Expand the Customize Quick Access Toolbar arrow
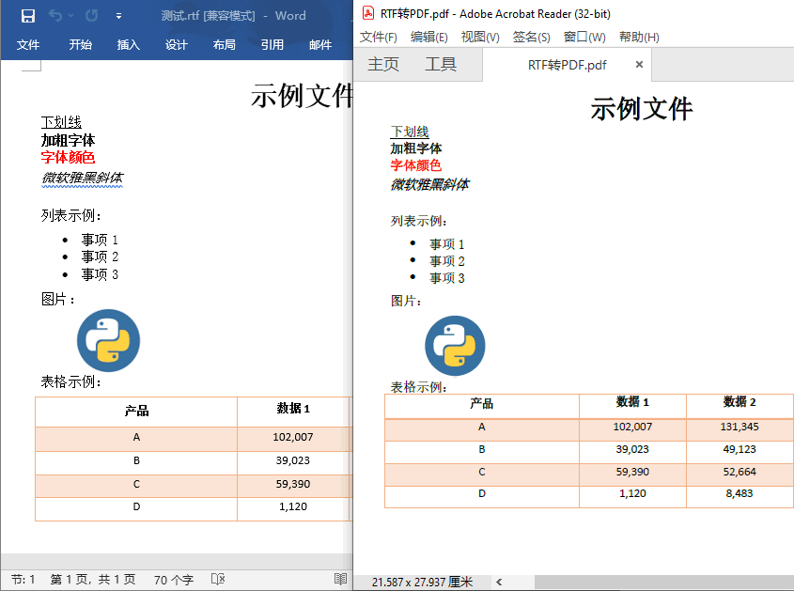Screen dimensions: 794x591 click(118, 16)
